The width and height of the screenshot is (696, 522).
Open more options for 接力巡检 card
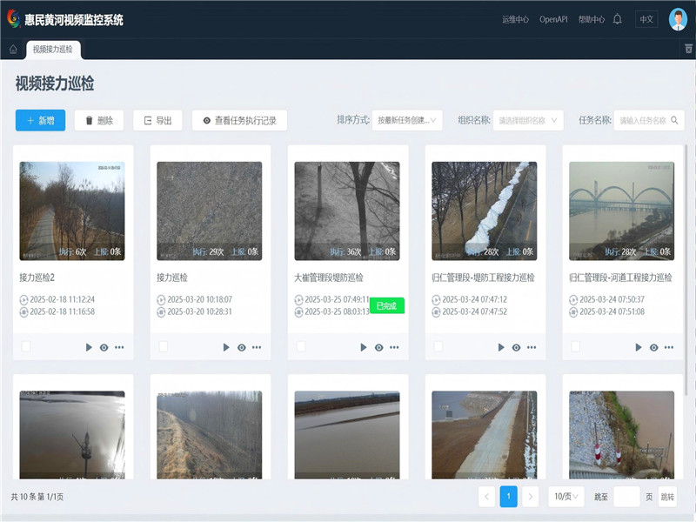257,347
